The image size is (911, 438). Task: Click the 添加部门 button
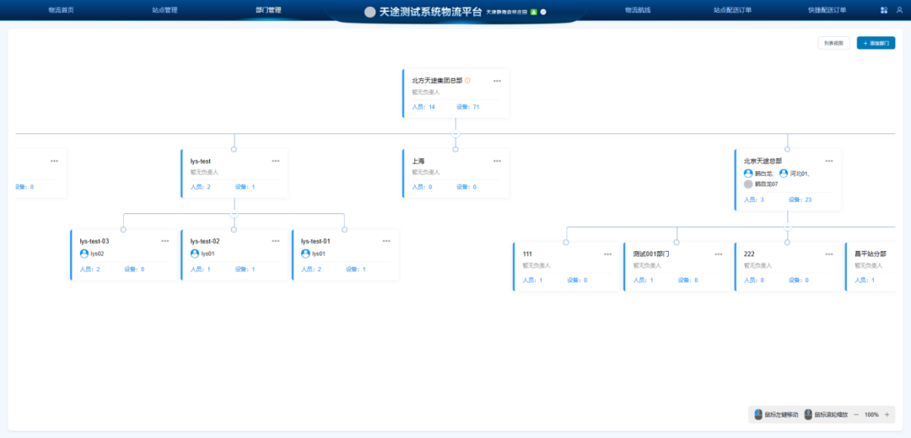(x=876, y=43)
